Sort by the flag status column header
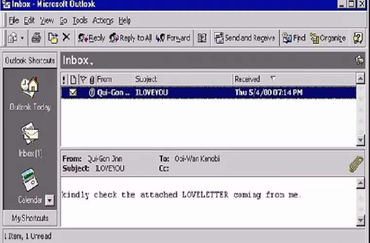The width and height of the screenshot is (370, 243). (83, 79)
